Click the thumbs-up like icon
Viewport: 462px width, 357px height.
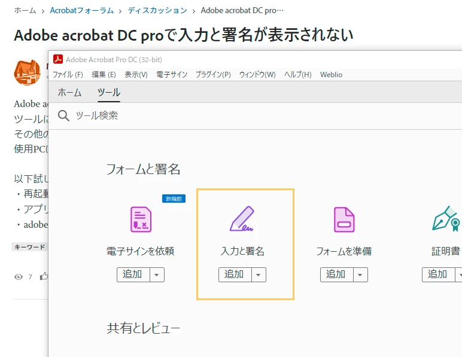44,276
